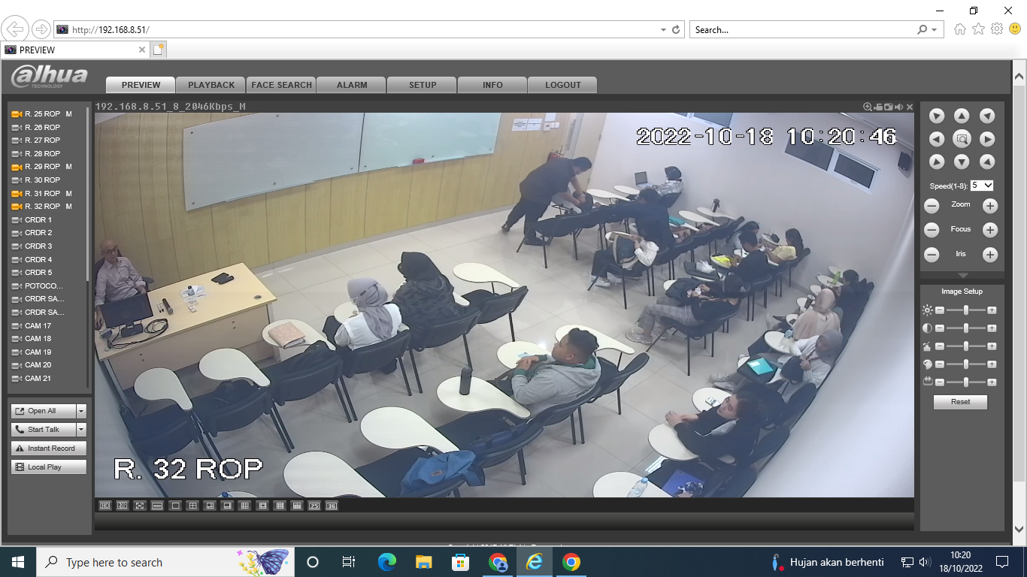The image size is (1027, 577).
Task: Open Local Play
Action: (49, 467)
